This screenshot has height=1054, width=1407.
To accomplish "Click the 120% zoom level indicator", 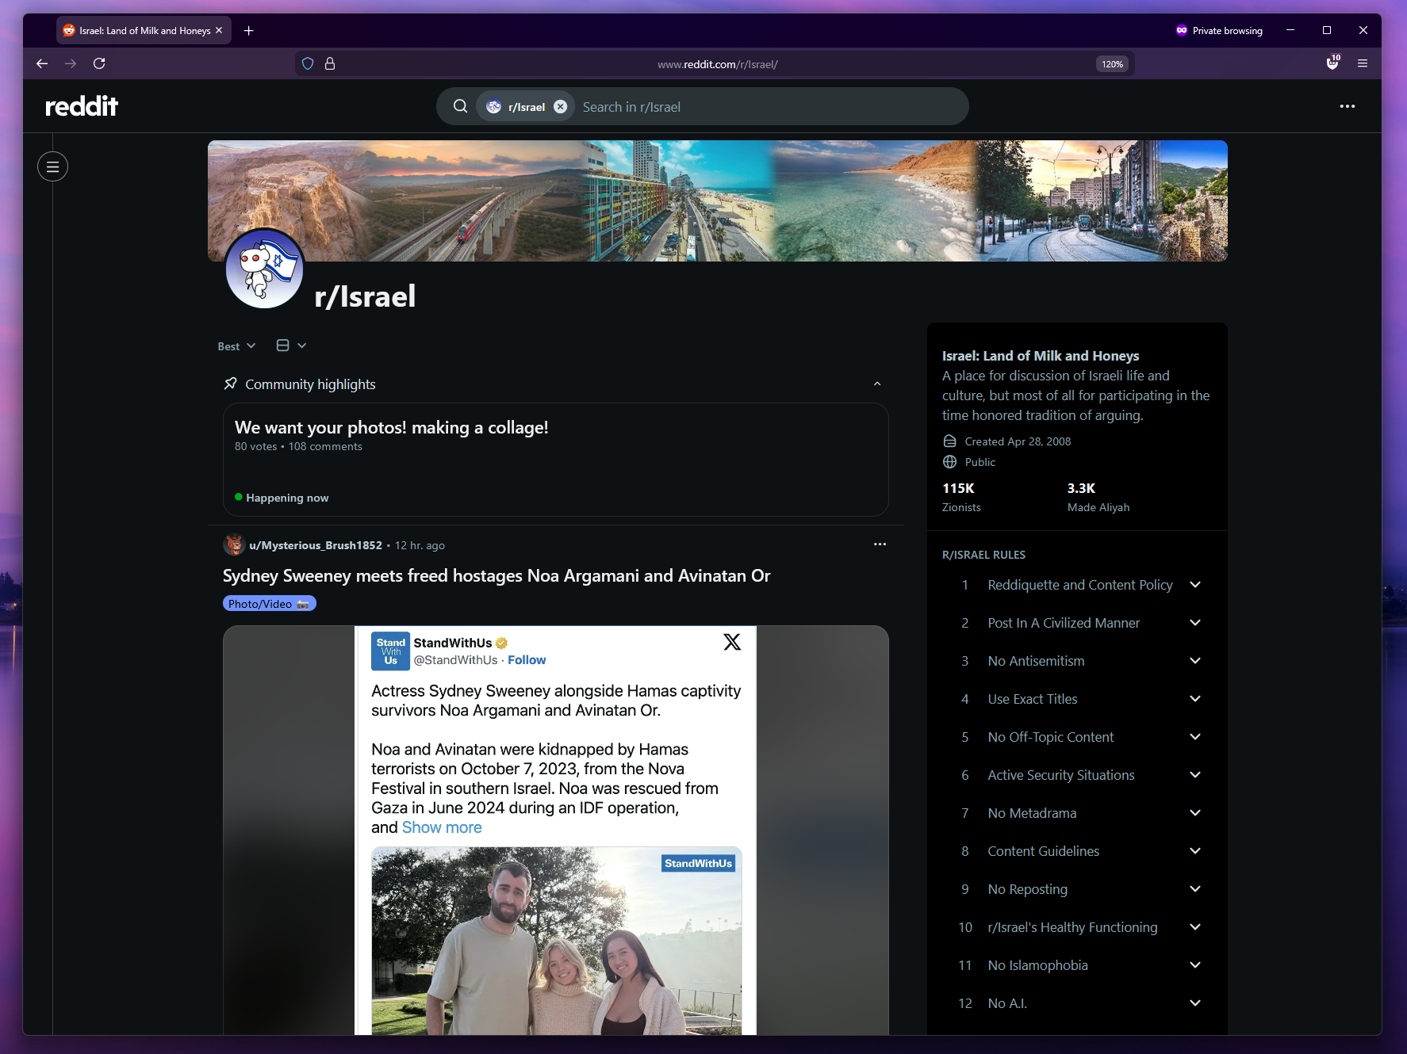I will tap(1113, 64).
